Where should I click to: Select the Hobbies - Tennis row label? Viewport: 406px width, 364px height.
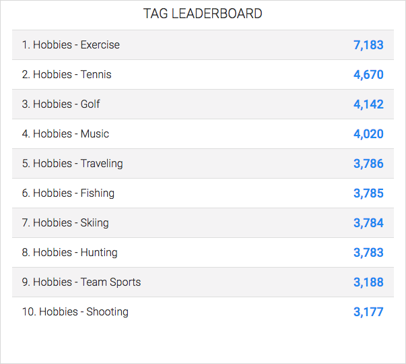[x=67, y=75]
